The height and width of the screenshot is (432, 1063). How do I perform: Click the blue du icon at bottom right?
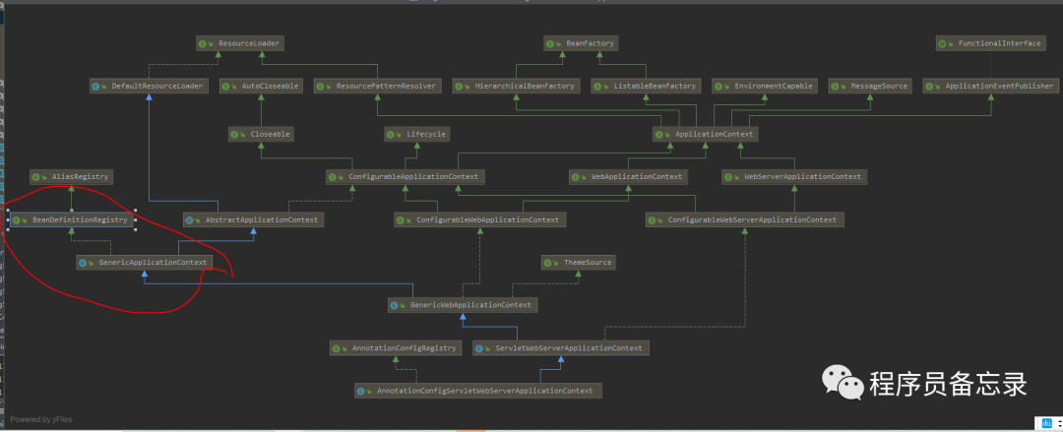pyautogui.click(x=1046, y=423)
